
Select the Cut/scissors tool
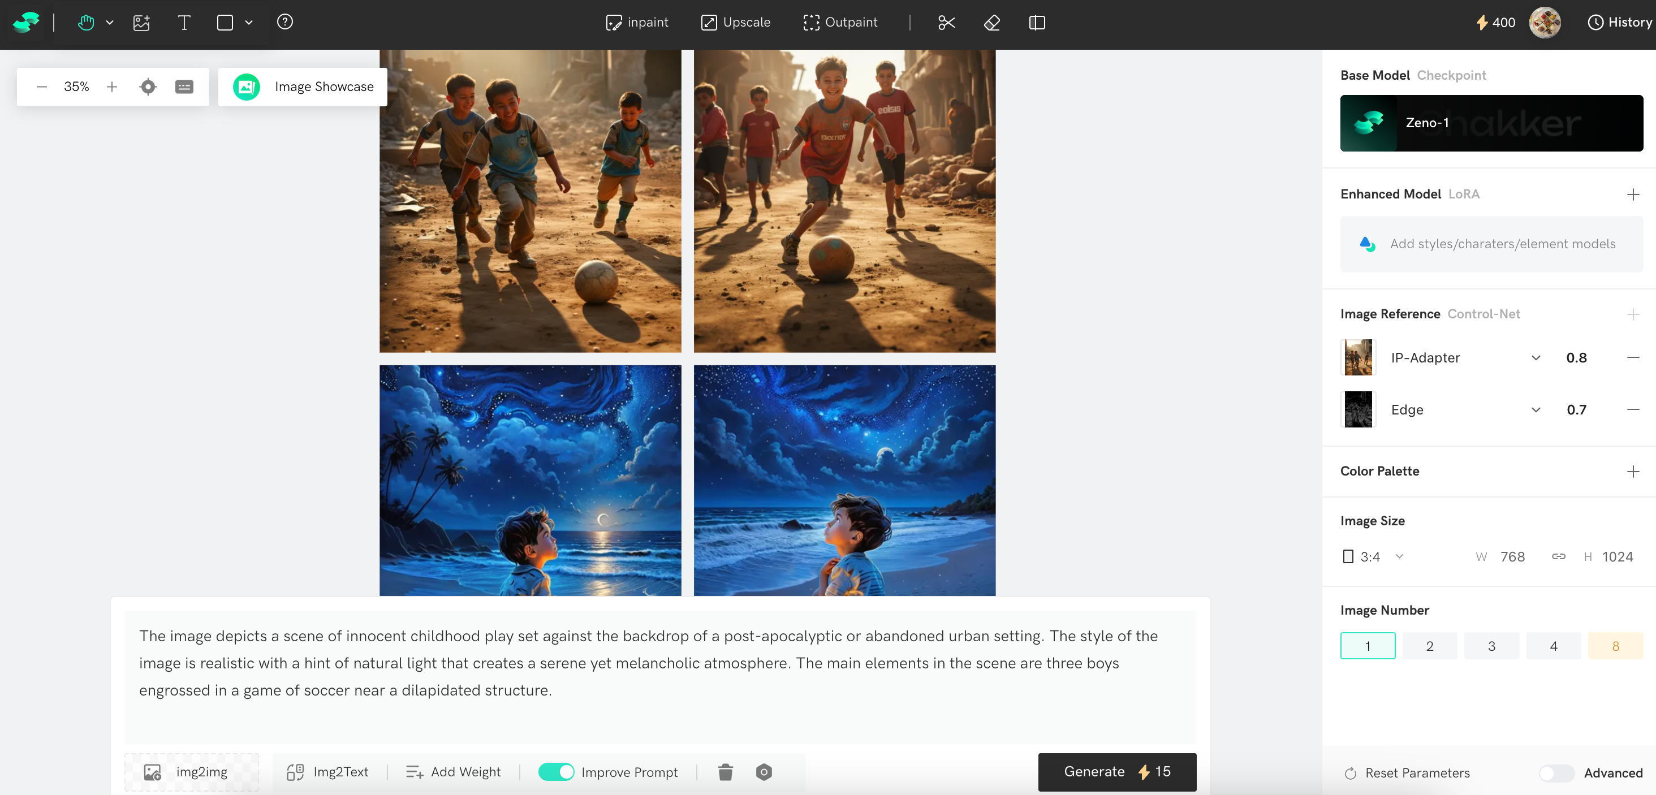pos(946,23)
